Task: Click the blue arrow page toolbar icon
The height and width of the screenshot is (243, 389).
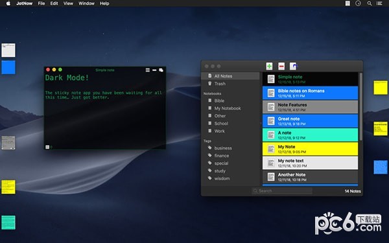Action: (294, 66)
